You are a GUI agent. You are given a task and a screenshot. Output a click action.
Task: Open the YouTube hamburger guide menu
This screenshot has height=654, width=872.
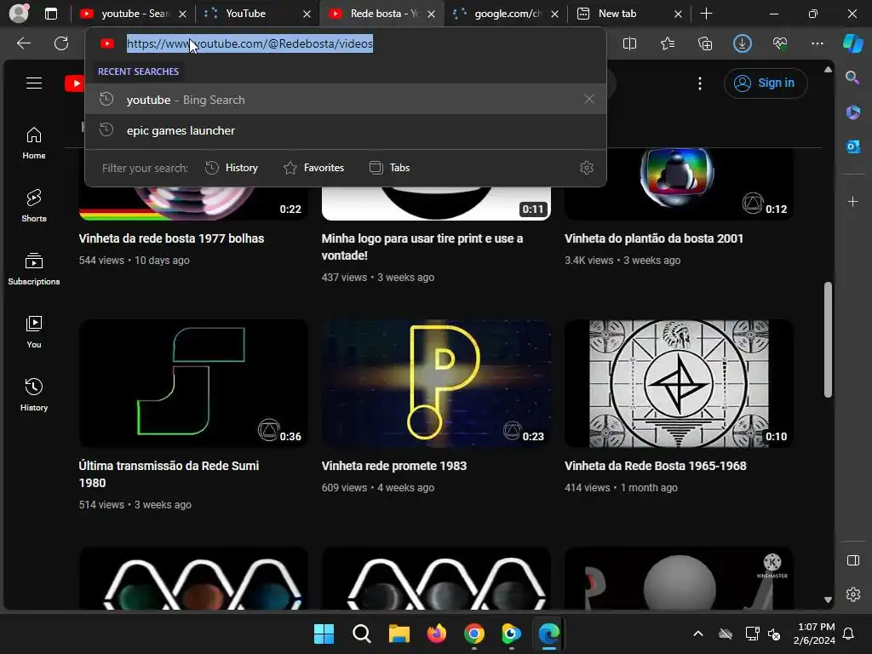coord(34,83)
